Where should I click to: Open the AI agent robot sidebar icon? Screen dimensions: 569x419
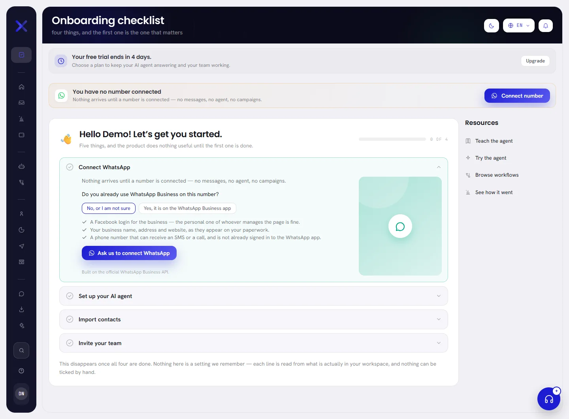point(21,166)
